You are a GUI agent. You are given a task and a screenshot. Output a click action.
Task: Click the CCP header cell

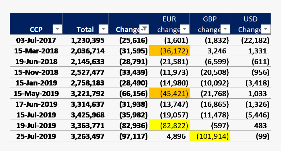(x=36, y=30)
